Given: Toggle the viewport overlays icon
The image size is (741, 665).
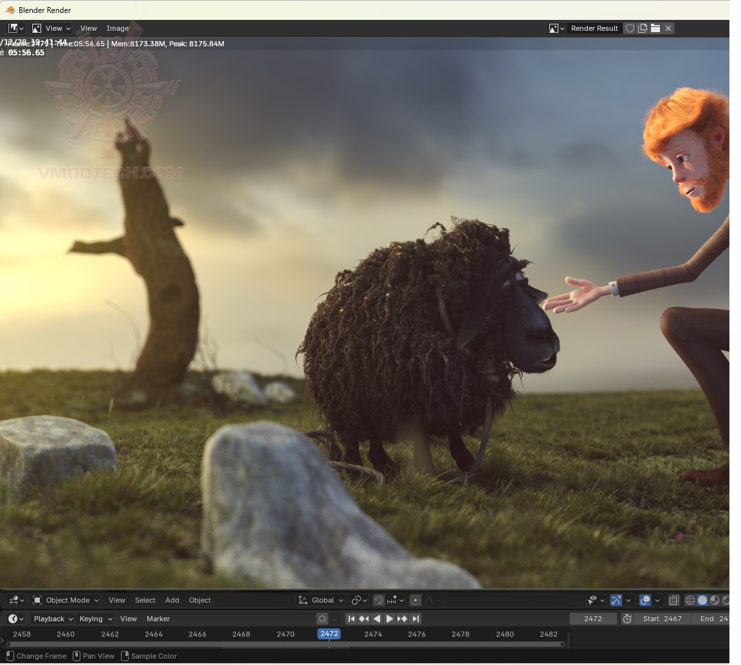Looking at the screenshot, I should (x=645, y=600).
